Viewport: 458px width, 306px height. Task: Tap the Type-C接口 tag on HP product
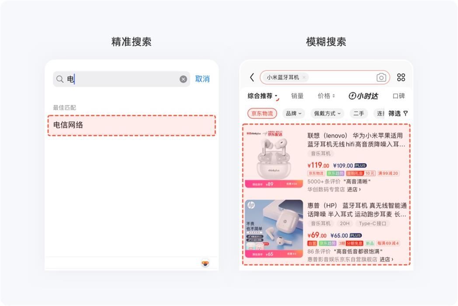[x=372, y=224]
